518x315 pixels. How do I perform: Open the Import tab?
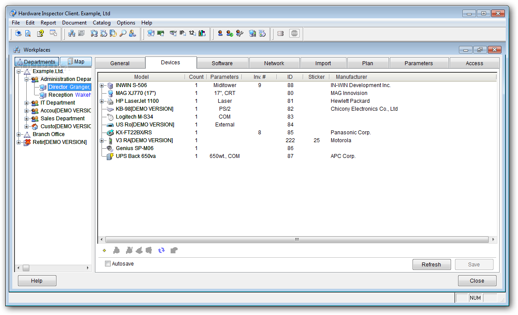coord(323,63)
